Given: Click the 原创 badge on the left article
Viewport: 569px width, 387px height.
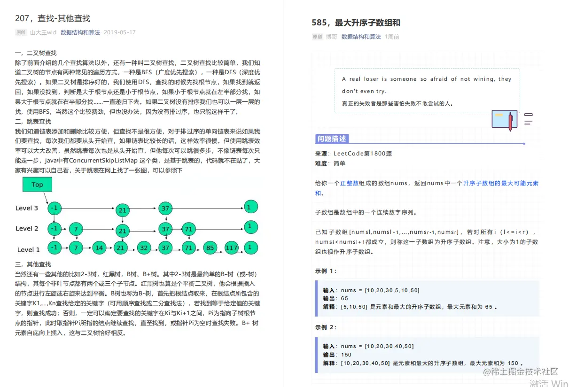Looking at the screenshot, I should click(x=20, y=32).
